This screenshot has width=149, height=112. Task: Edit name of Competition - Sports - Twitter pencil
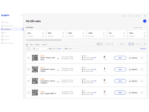coord(58,70)
